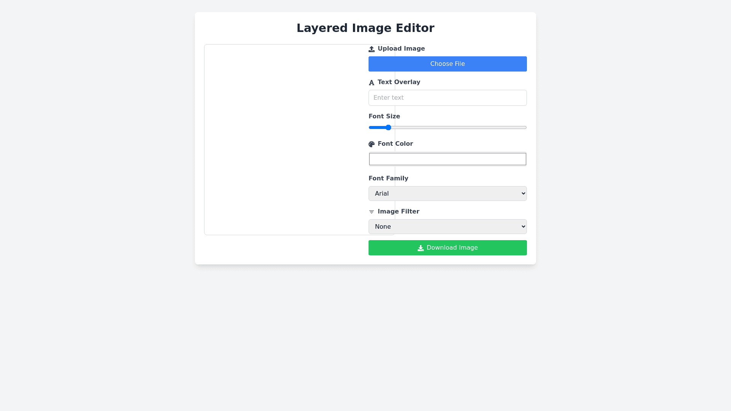Open the Font Color picker swatch

447,159
